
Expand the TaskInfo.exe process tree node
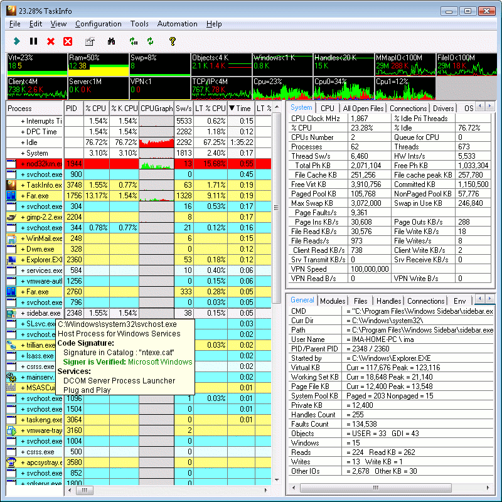[23, 185]
